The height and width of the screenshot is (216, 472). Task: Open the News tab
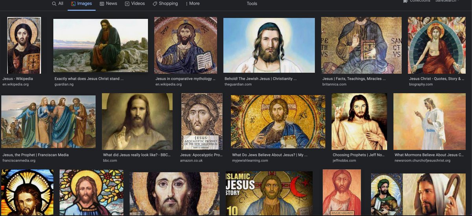tap(109, 4)
